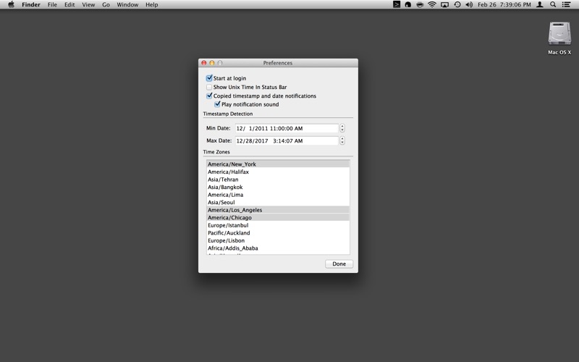Open Notification Center list icon
Viewport: 579px width, 362px height.
(x=566, y=4)
